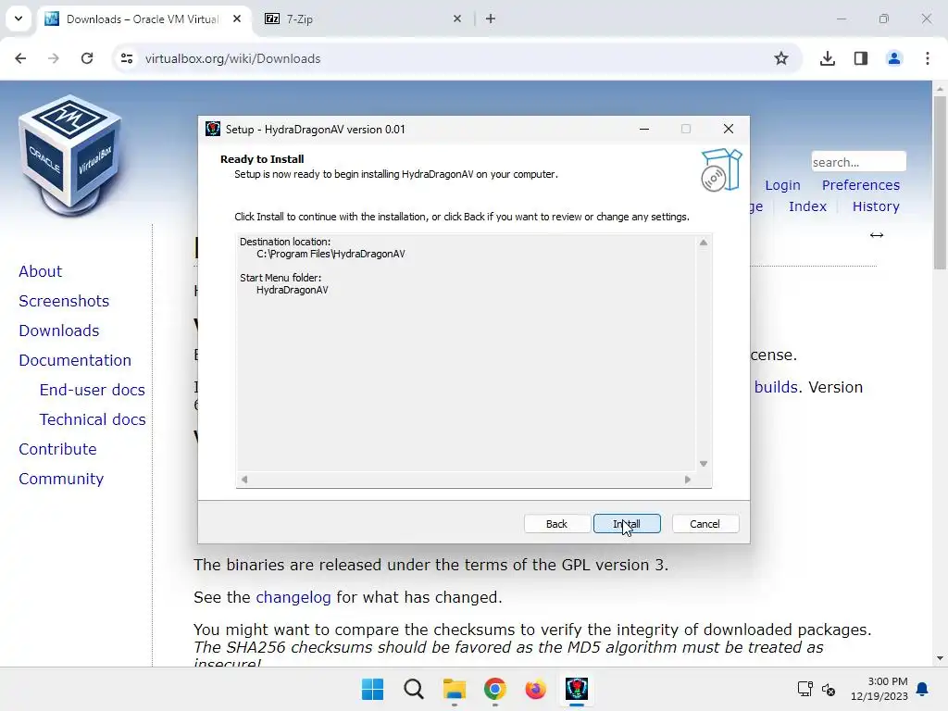Viewport: 948px width, 711px height.
Task: Select the destination path C:\Program Files\HydraDragonAV text
Action: (331, 254)
